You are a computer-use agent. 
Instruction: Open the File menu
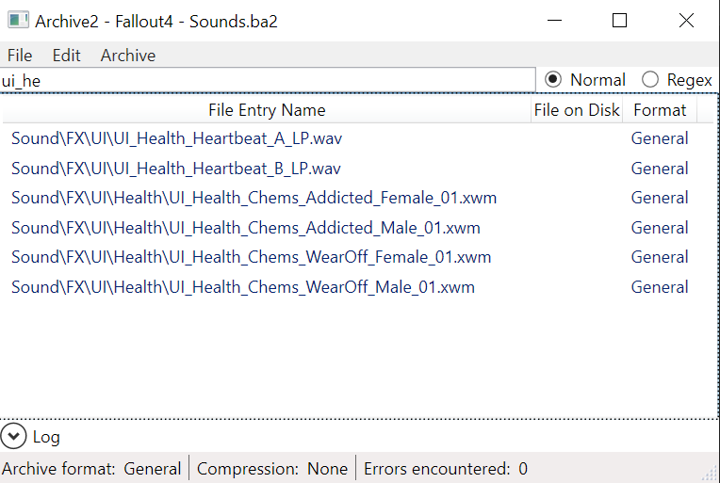[x=20, y=56]
